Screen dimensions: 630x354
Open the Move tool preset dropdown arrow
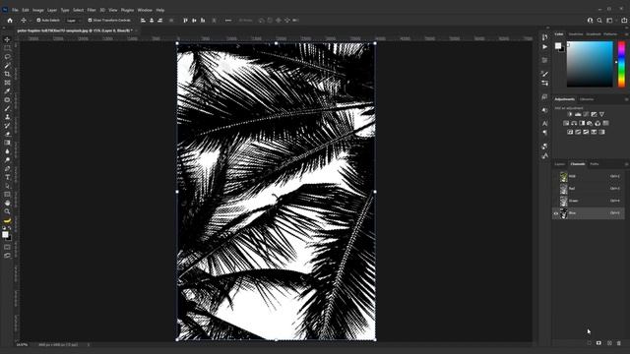[31, 20]
